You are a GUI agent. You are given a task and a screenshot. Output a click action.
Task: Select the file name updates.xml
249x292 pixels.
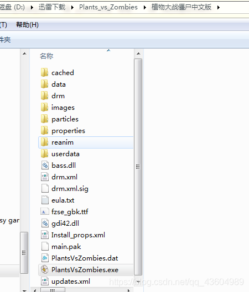pyautogui.click(x=71, y=282)
